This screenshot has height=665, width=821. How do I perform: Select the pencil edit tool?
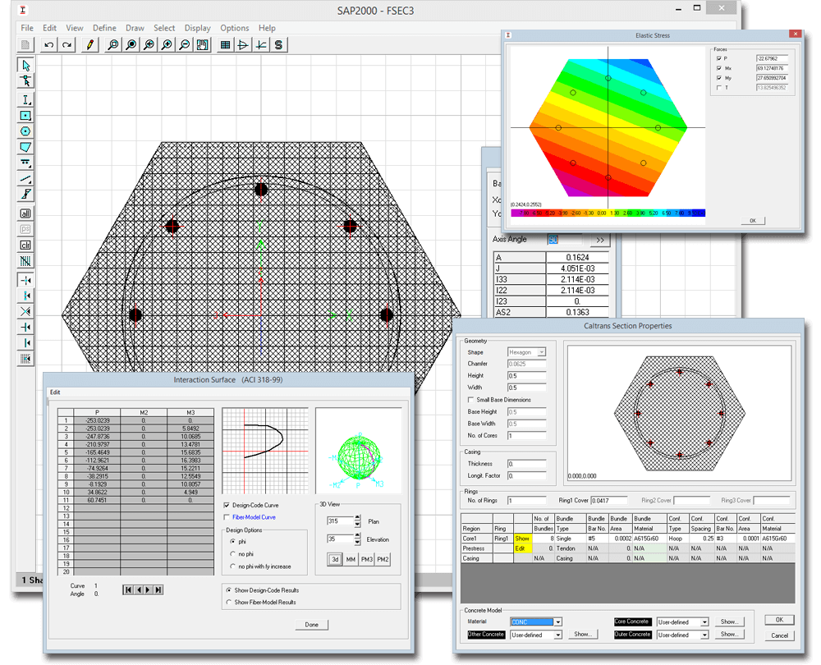pyautogui.click(x=89, y=45)
